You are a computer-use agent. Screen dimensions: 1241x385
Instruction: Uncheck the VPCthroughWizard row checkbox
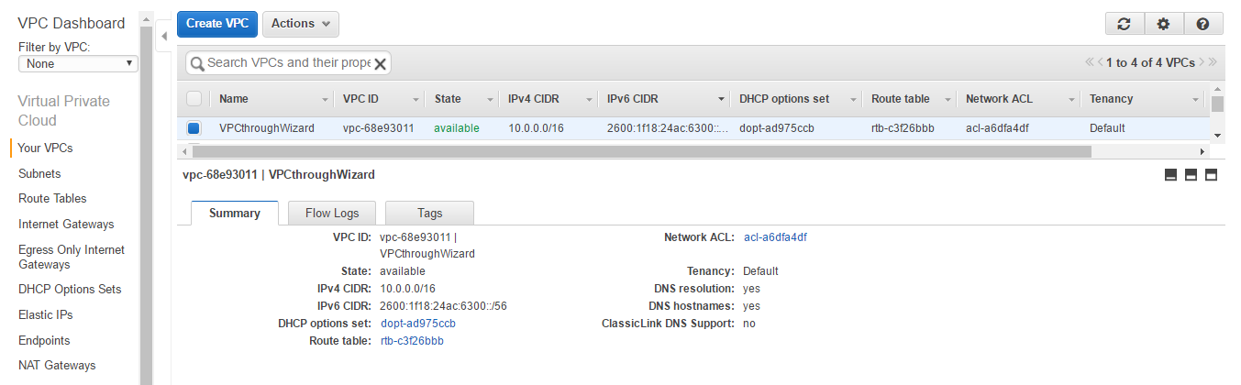[x=194, y=128]
